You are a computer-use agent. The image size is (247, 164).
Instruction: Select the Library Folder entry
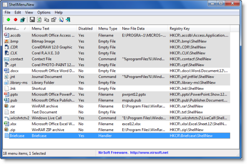click(43, 83)
